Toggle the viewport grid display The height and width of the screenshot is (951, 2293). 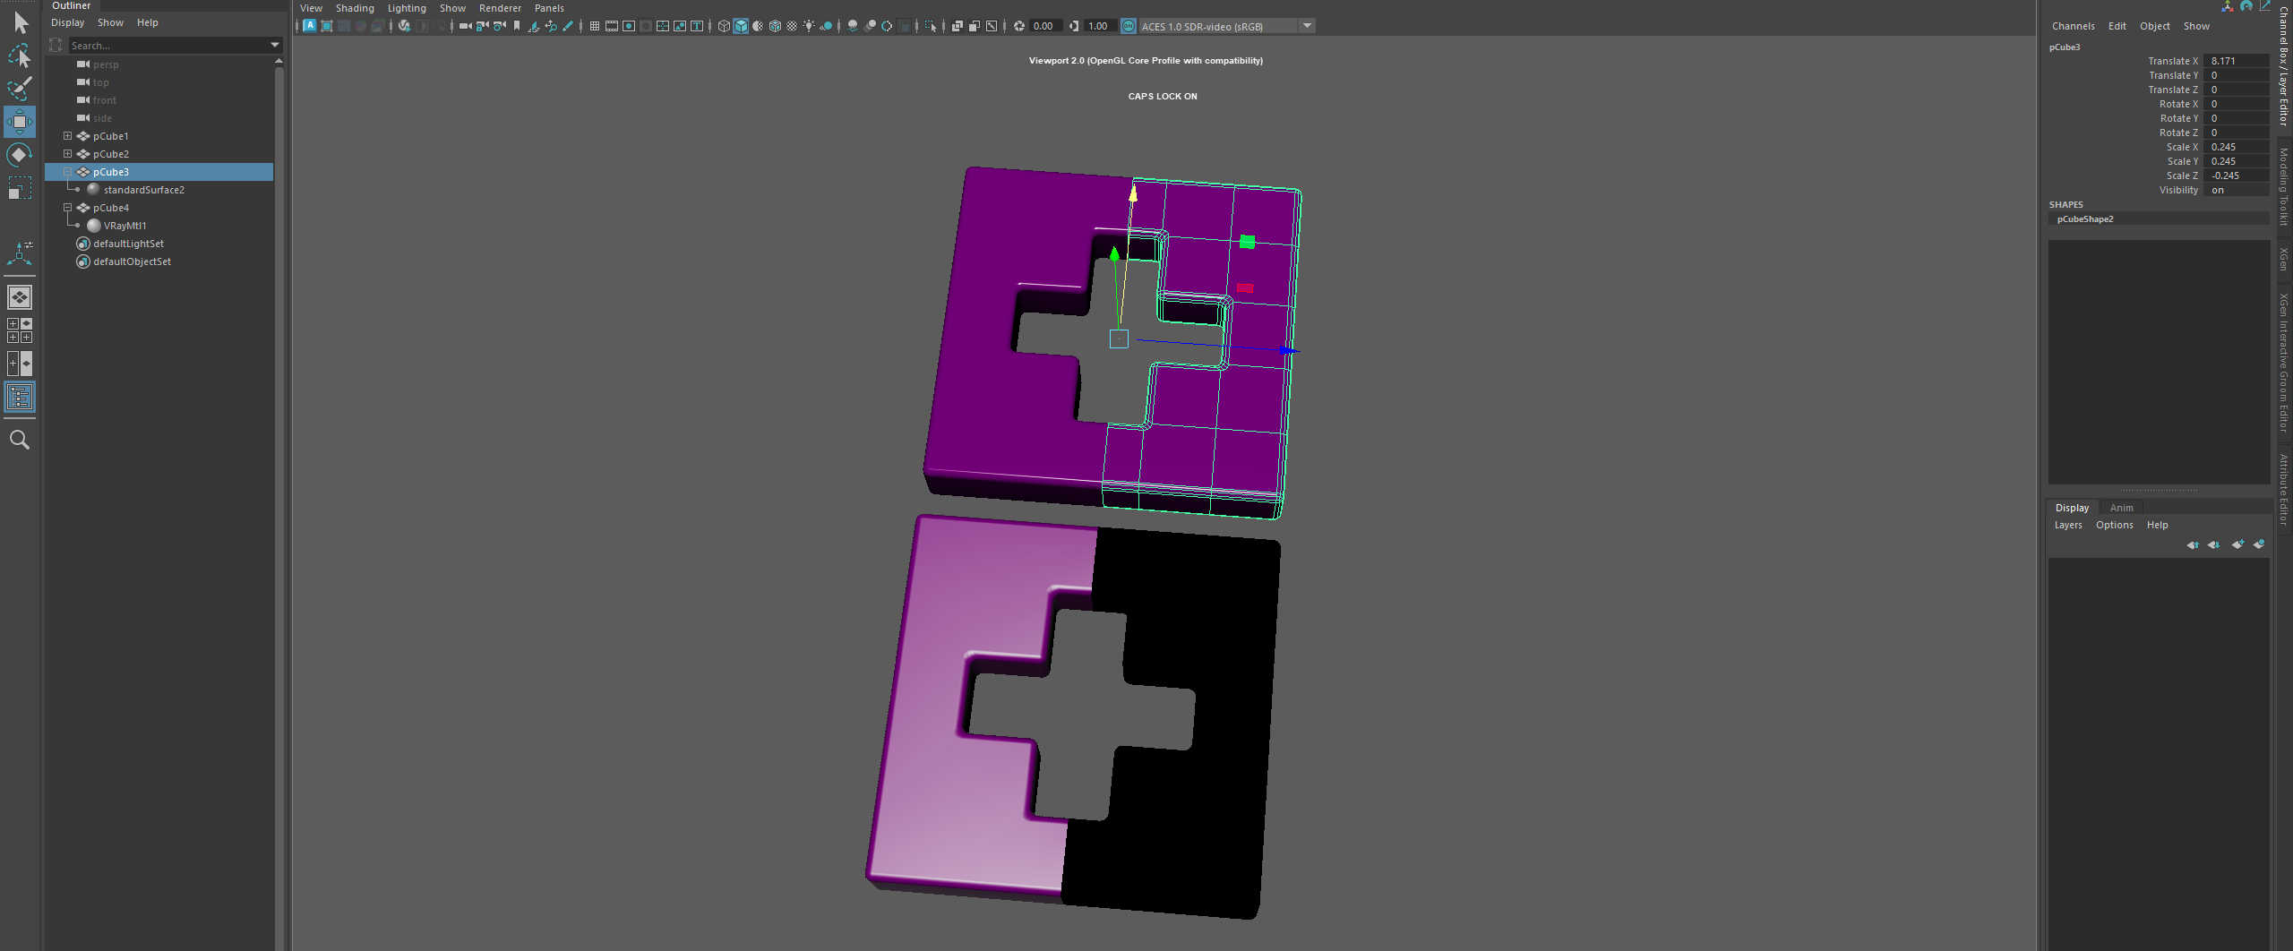(595, 26)
